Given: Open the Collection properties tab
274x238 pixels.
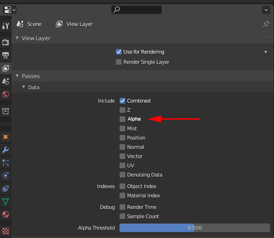Looking at the screenshot, I should (6, 111).
